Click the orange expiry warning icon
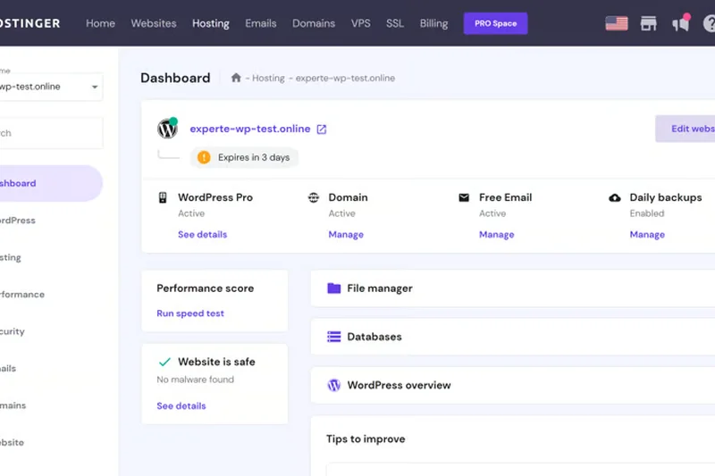The height and width of the screenshot is (476, 715). 204,157
